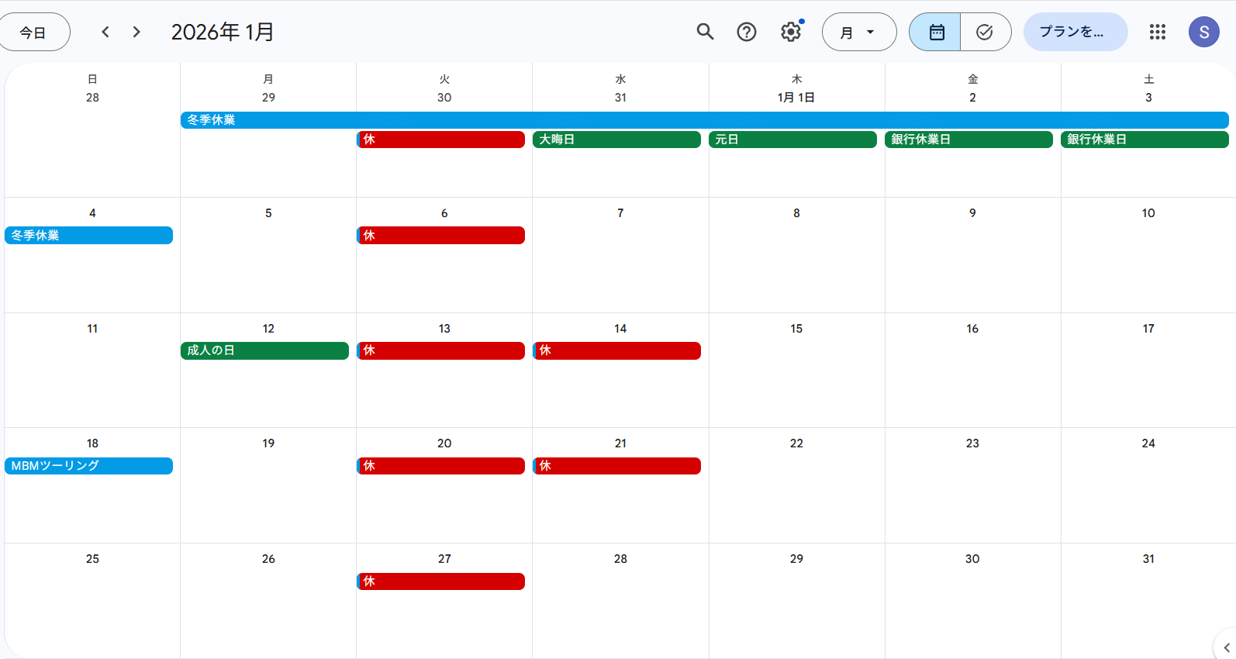Open the account avatar S
Viewport: 1236px width, 659px height.
[1203, 32]
